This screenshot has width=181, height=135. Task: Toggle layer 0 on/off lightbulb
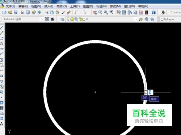(x=68, y=19)
